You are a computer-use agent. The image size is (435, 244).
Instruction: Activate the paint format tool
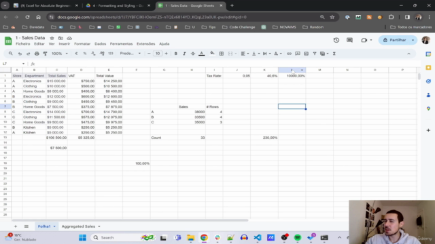(45, 54)
